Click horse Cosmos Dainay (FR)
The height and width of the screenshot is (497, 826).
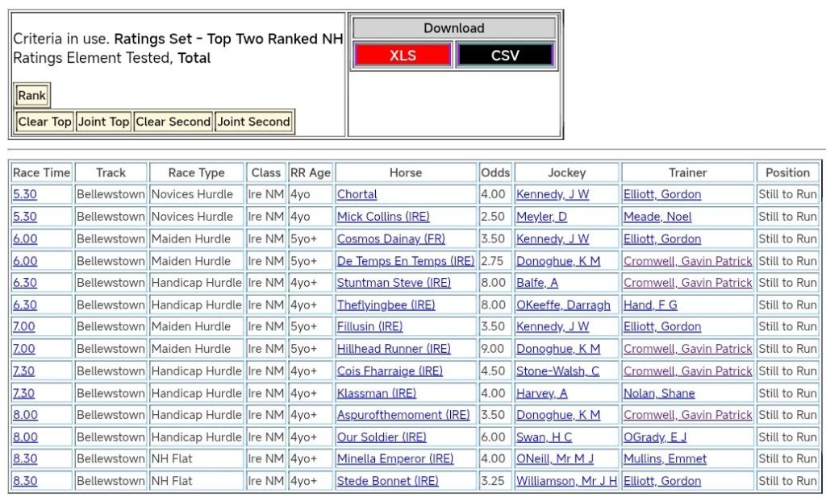pos(390,238)
